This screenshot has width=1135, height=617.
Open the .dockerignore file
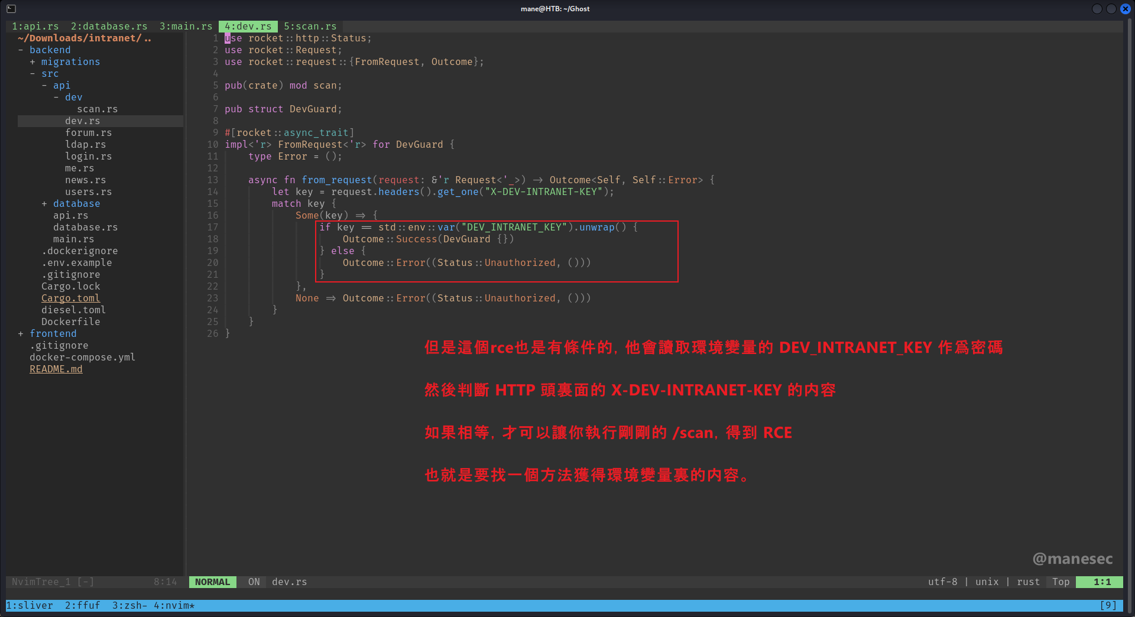click(x=79, y=251)
